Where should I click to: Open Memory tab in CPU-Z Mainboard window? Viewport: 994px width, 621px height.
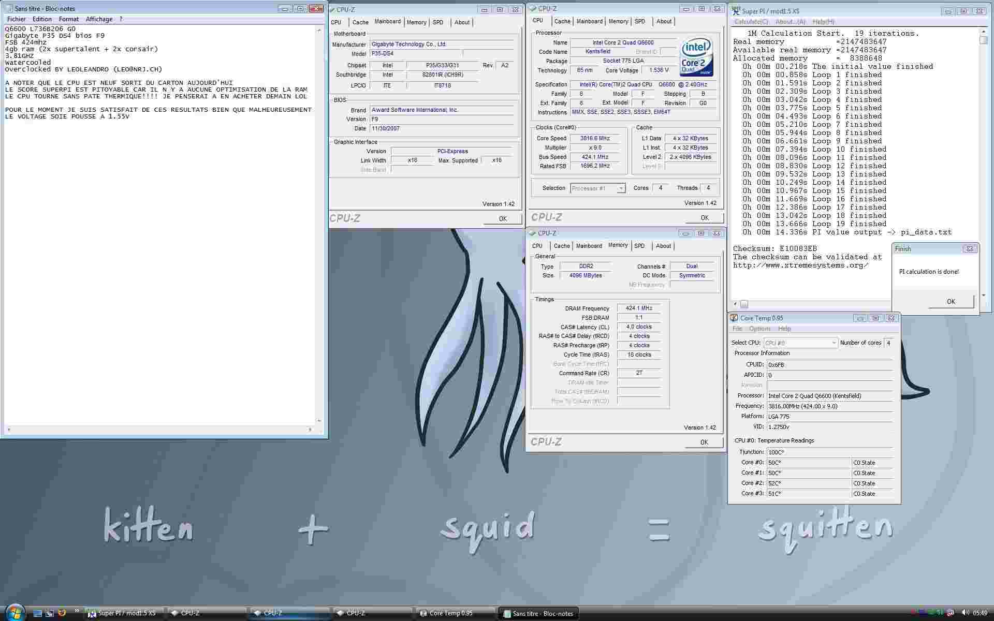(x=416, y=22)
